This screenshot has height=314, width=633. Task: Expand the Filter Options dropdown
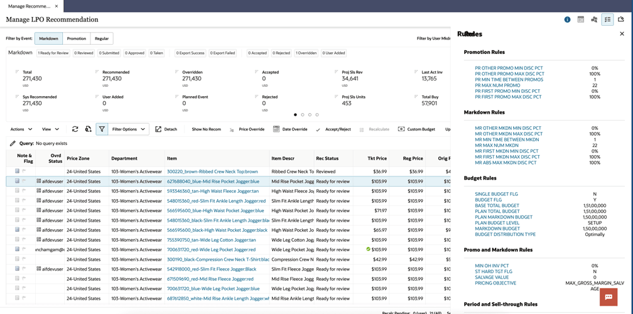tap(129, 129)
